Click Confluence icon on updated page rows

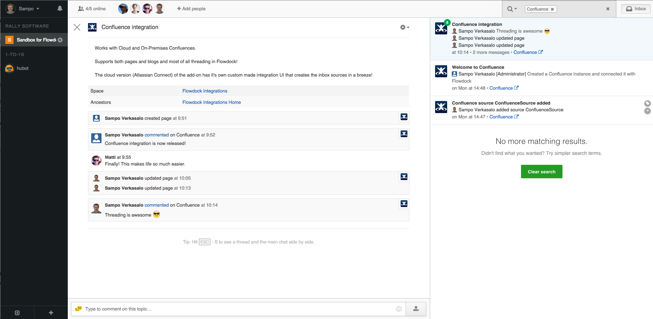tap(404, 177)
